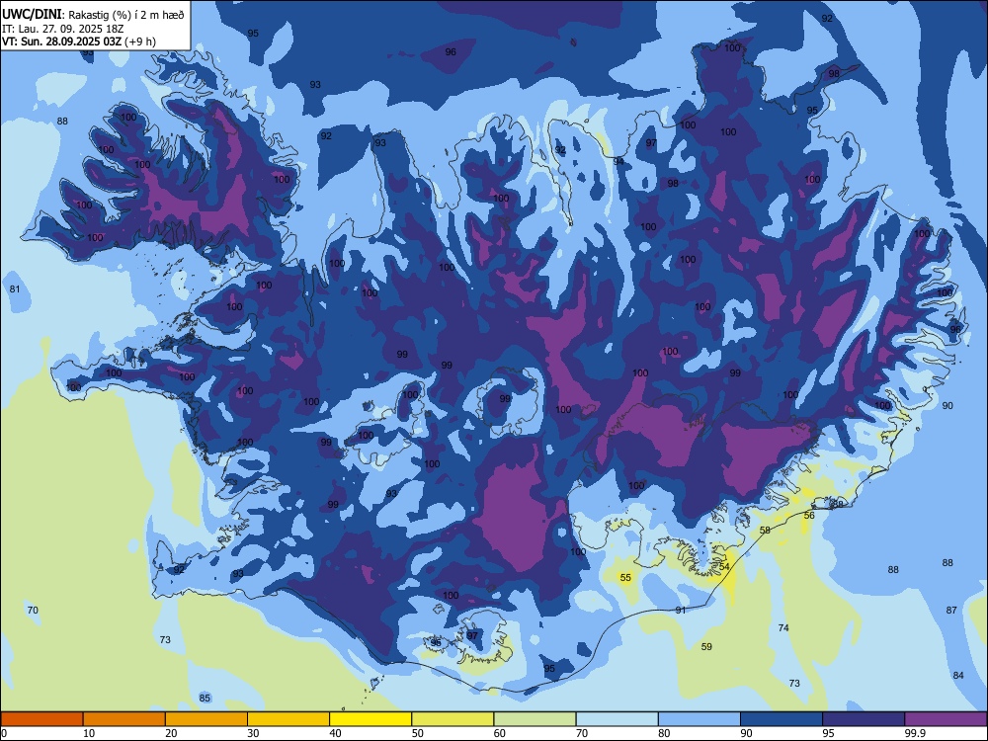Screen dimensions: 988x741
Task: Click the '55' value in the yellow patch
Action: pyautogui.click(x=625, y=577)
